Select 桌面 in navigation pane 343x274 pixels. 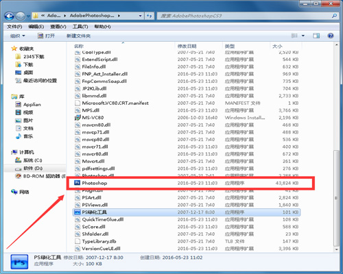(x=24, y=73)
